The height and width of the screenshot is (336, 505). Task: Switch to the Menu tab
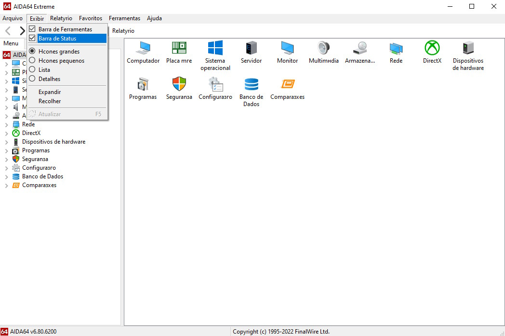click(x=11, y=43)
